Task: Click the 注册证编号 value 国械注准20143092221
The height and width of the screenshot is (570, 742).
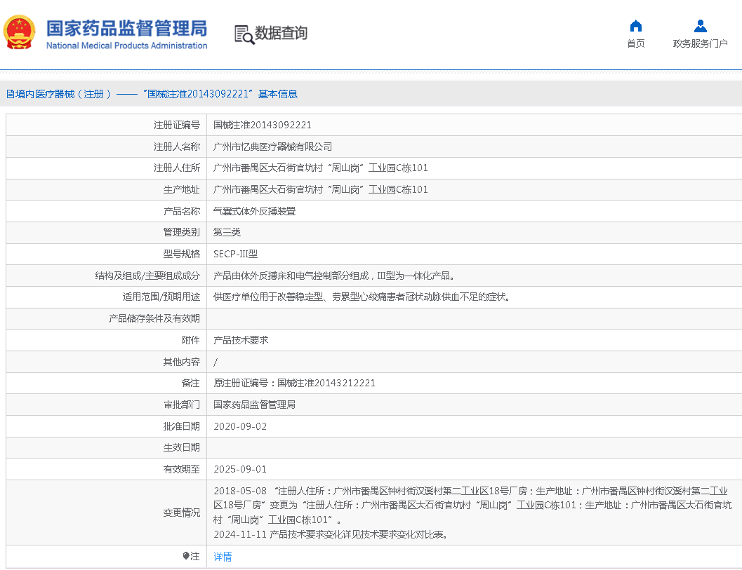Action: coord(262,125)
